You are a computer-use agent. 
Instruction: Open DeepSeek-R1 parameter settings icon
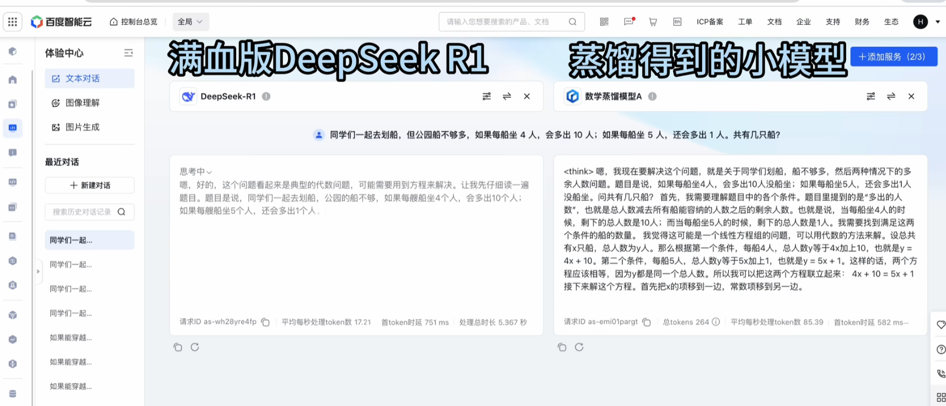[x=487, y=97]
